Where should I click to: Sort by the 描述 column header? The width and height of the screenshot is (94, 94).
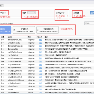point(46,37)
